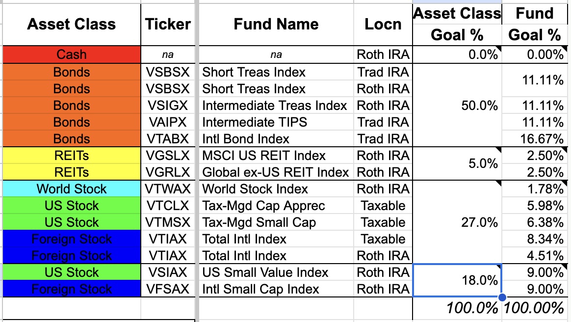
Task: Click the 16.67% fund goal cell
Action: click(535, 139)
